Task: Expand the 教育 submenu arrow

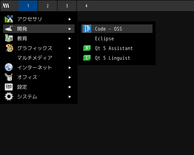Action: coord(70,39)
